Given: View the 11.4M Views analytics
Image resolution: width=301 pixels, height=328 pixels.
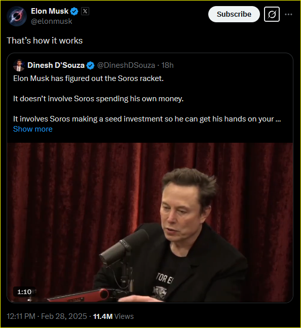Looking at the screenshot, I should (113, 316).
